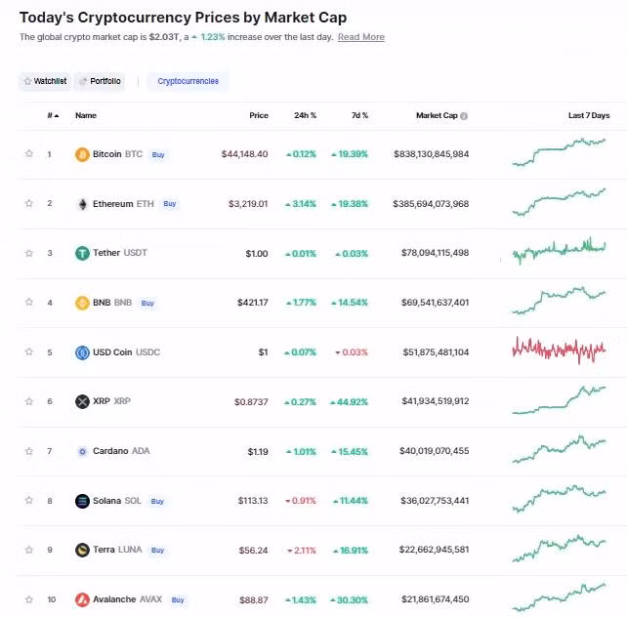Select the Cryptocurrencies tab

tap(188, 81)
